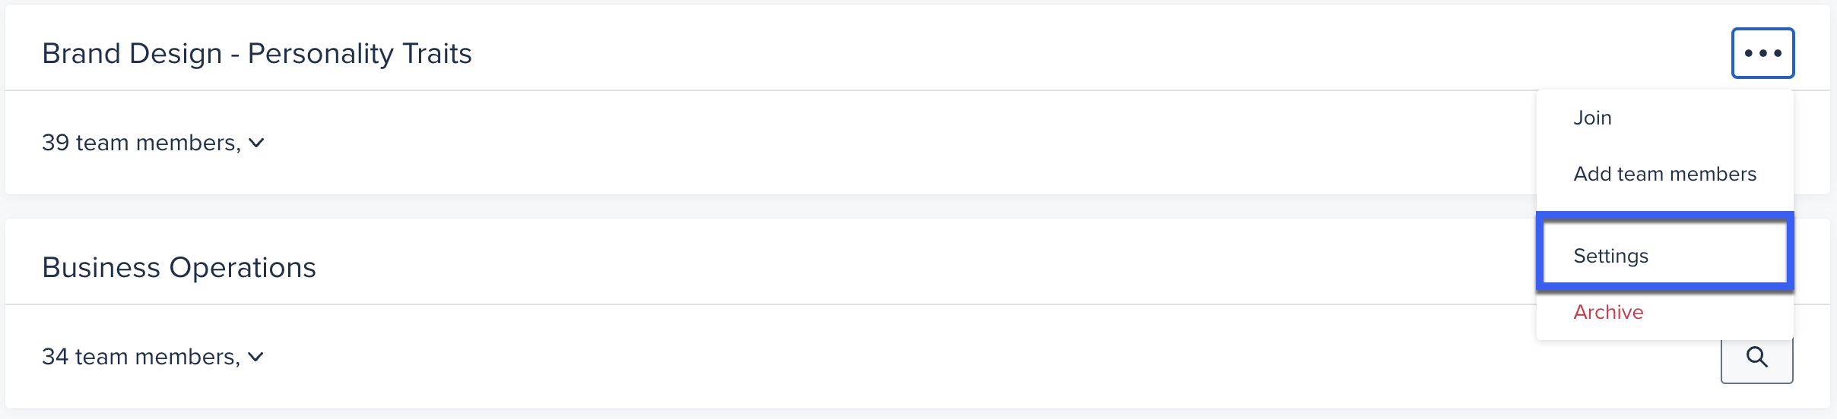Screen dimensions: 1837x419
Task: Open the Business Operations team title
Action: point(179,268)
